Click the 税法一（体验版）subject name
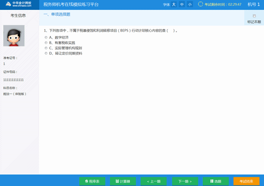The image size is (264, 186). pyautogui.click(x=15, y=94)
